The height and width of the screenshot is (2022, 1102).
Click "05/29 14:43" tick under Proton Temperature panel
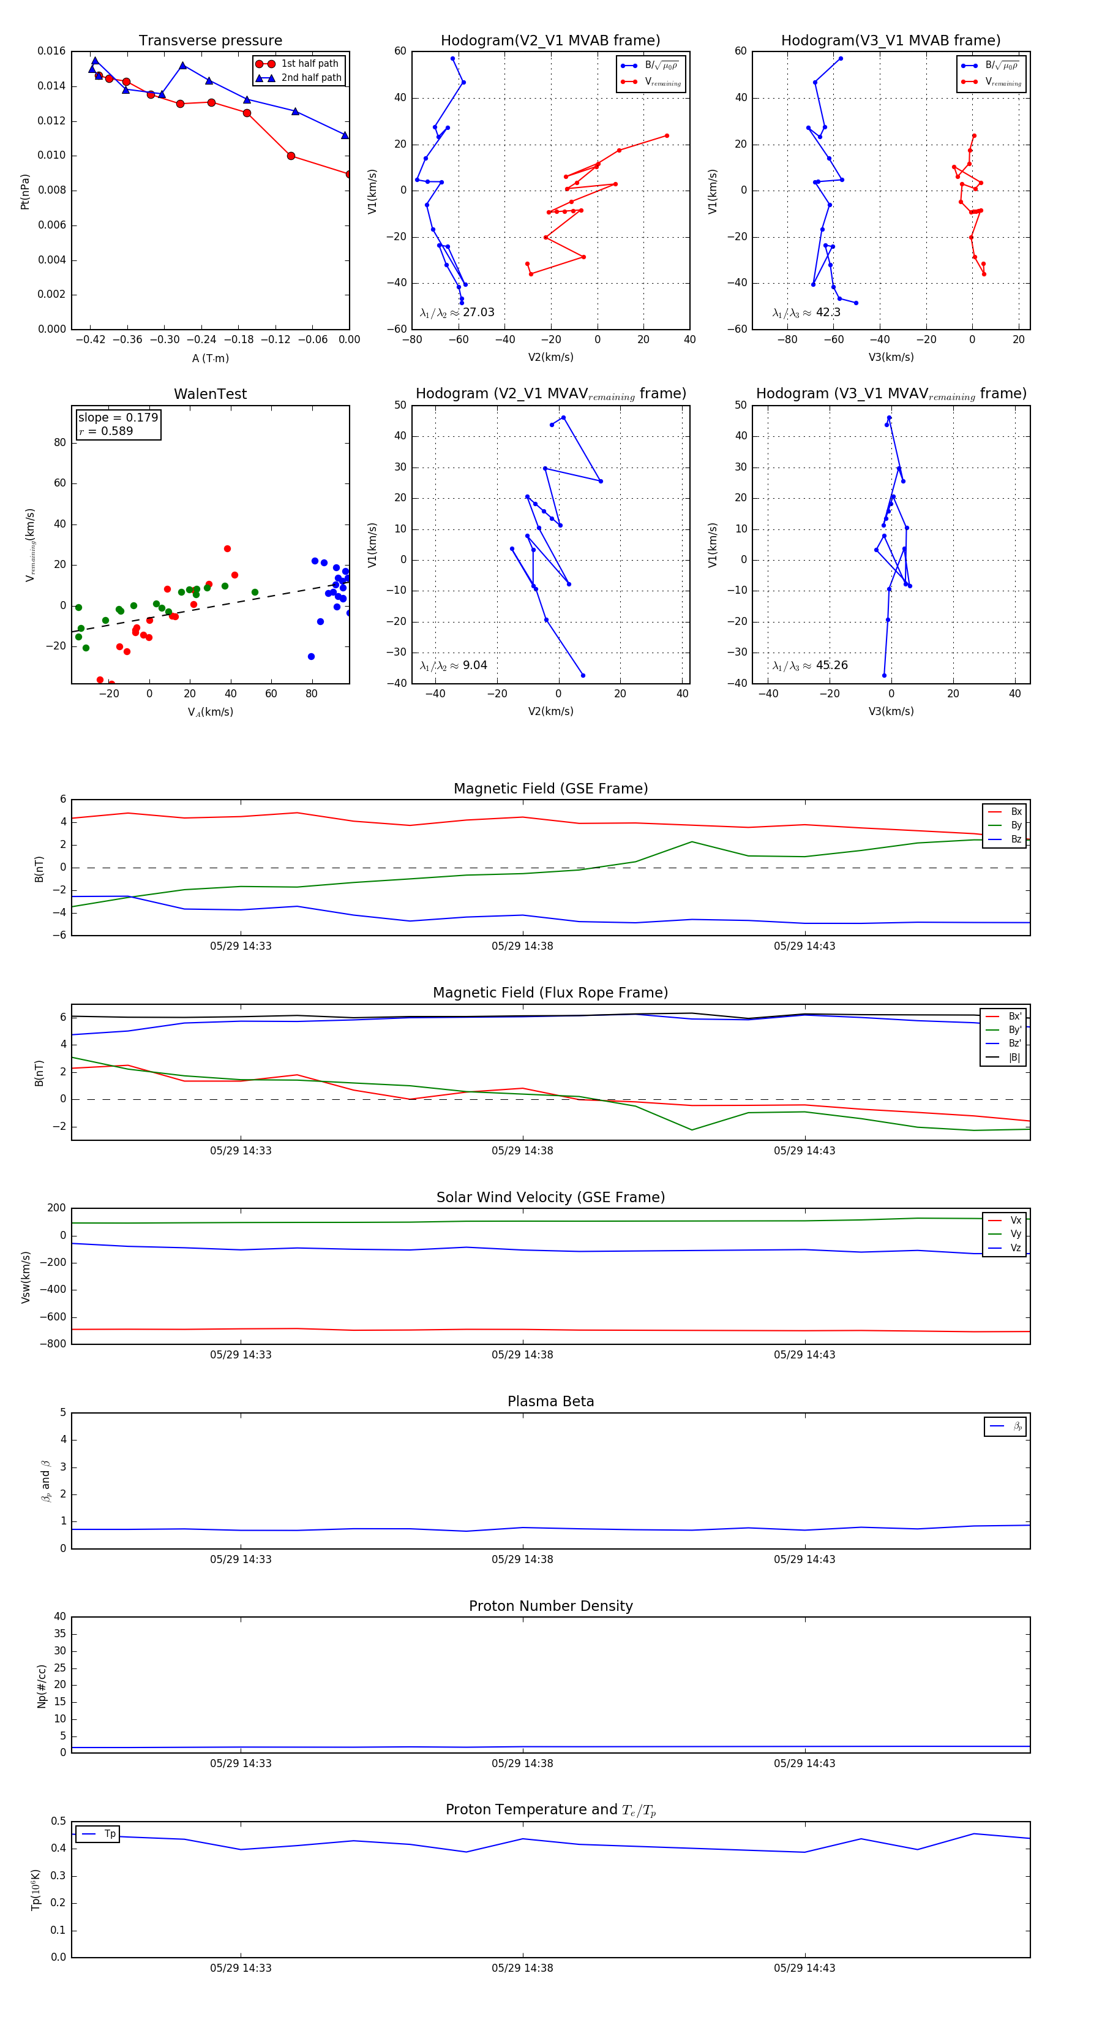tap(804, 1968)
